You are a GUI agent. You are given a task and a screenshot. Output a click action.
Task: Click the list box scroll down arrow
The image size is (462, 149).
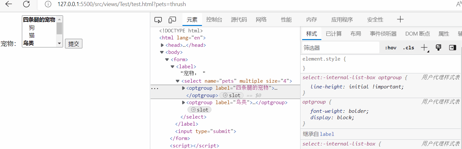point(59,43)
